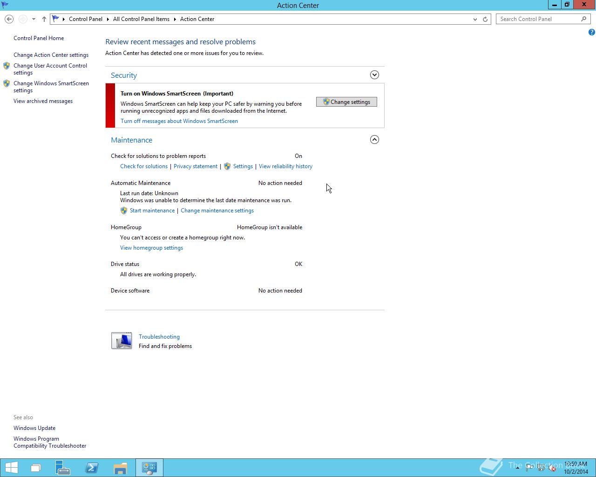Open View archived messages
This screenshot has width=596, height=477.
(43, 101)
